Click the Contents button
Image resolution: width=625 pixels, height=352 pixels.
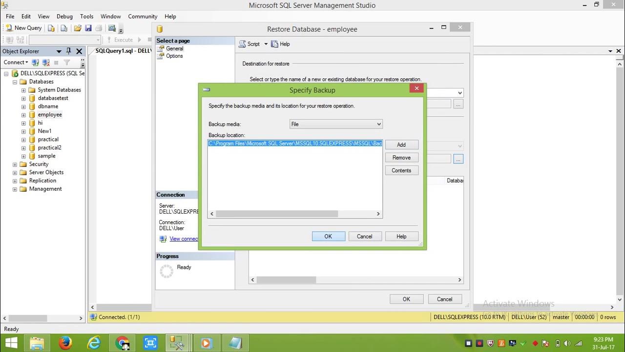pos(401,171)
